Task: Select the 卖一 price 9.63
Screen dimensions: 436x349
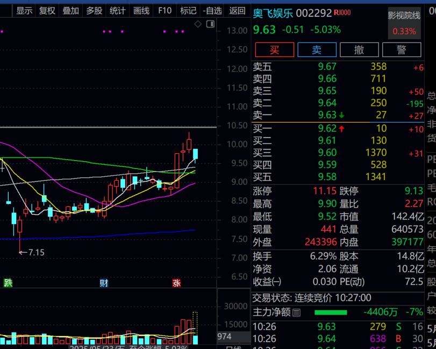Action: [327, 115]
